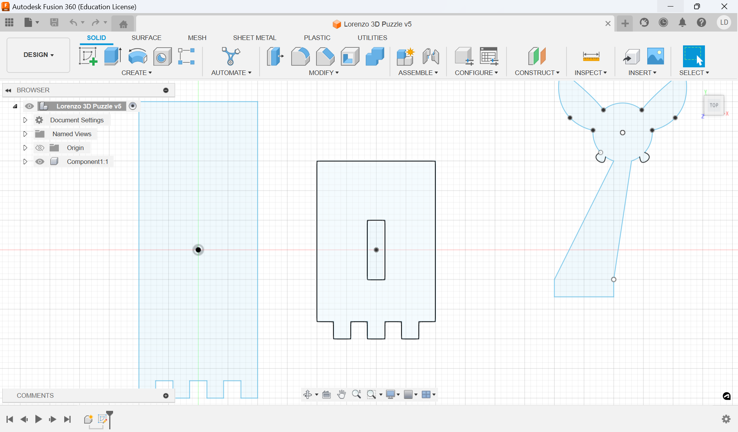Jump to the timeline end
This screenshot has width=738, height=432.
(68, 419)
